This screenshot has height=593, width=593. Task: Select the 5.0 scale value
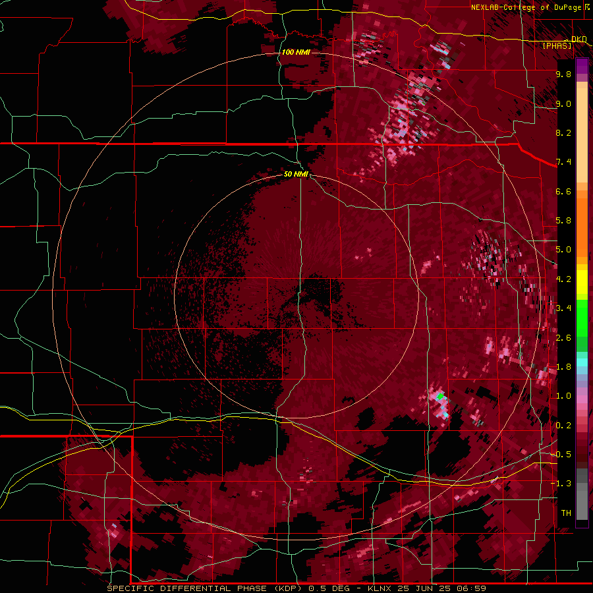563,250
